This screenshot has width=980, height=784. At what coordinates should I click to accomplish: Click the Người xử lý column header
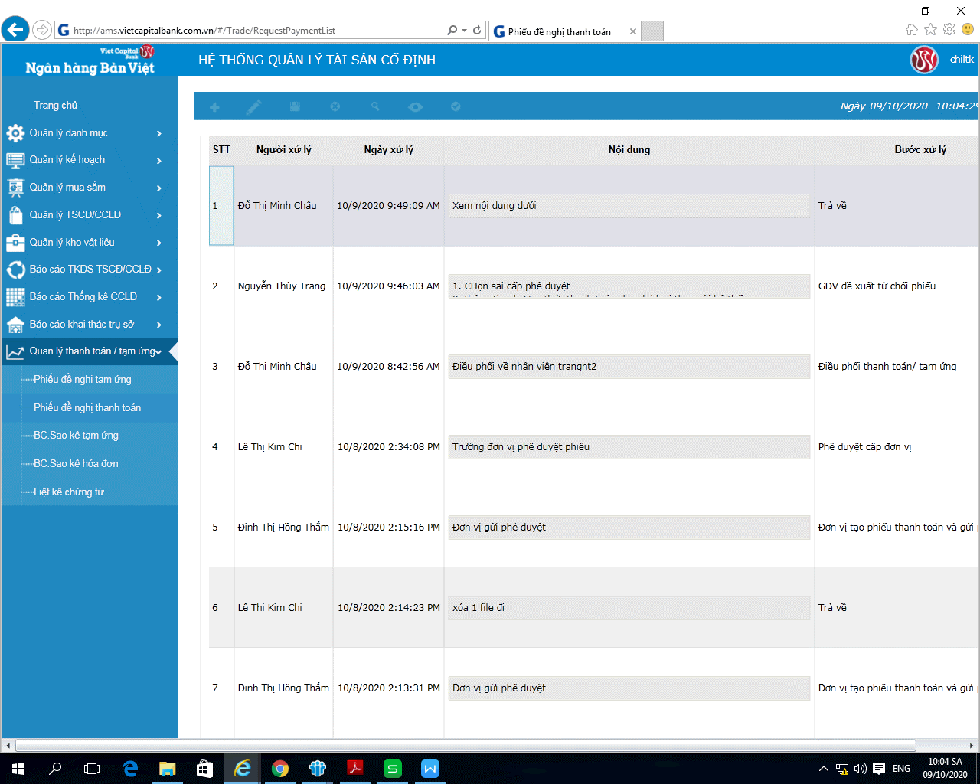[284, 150]
